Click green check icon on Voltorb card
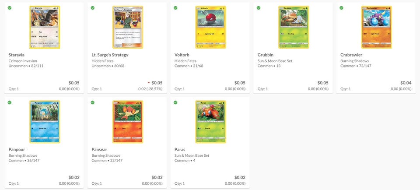Image resolution: width=420 pixels, height=190 pixels. pos(175,8)
